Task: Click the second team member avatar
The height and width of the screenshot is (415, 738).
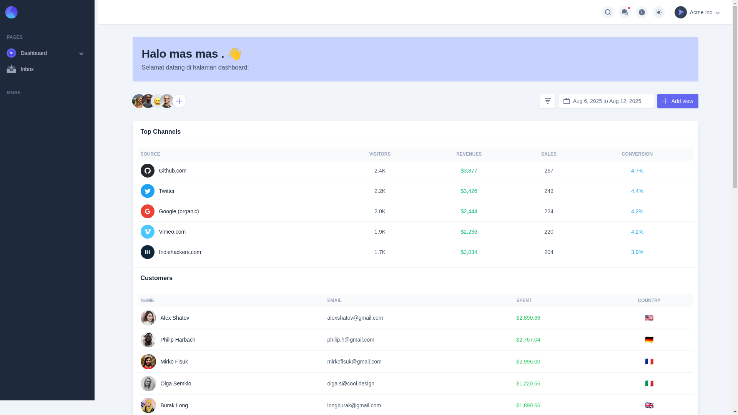Action: point(148,101)
